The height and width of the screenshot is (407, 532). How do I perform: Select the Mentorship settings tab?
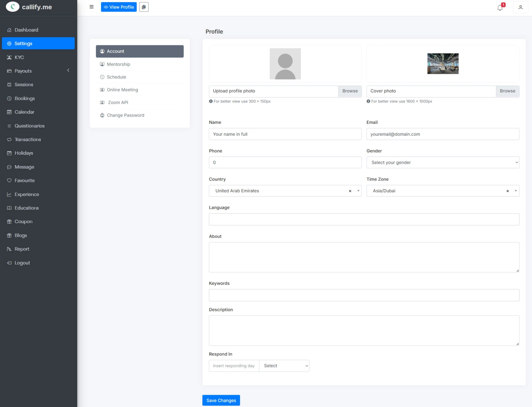pos(140,64)
